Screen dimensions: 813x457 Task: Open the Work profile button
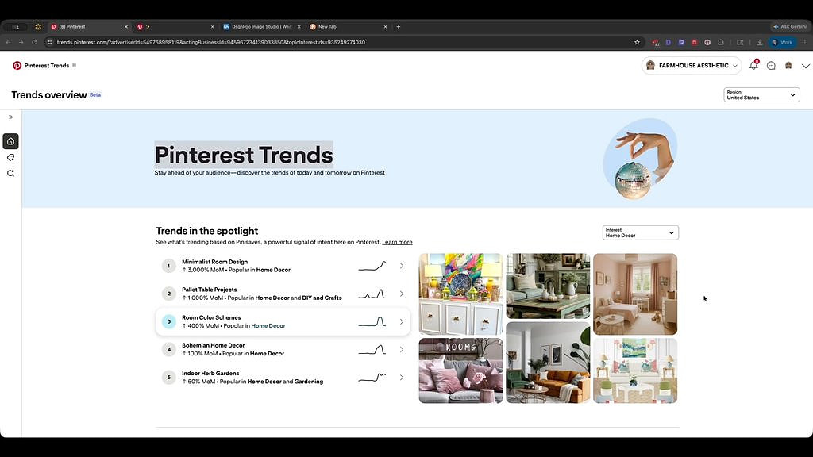click(783, 43)
